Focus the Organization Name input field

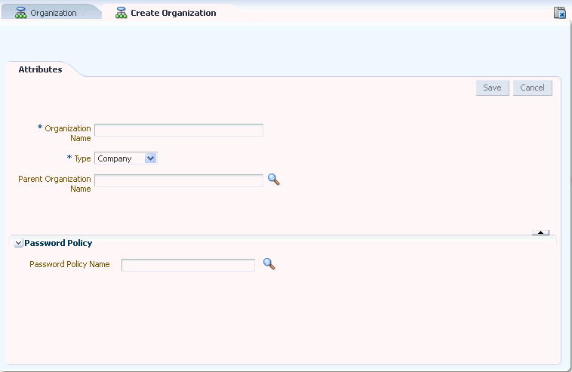tap(179, 131)
